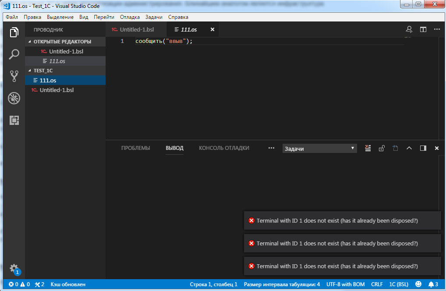Change UTF-8 with BOM encoding
The image size is (446, 291).
[345, 284]
